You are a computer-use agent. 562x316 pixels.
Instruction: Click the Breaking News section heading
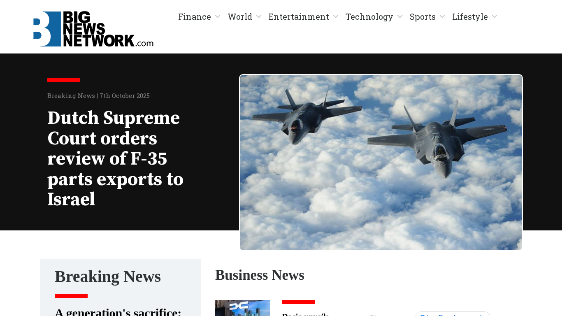point(108,276)
